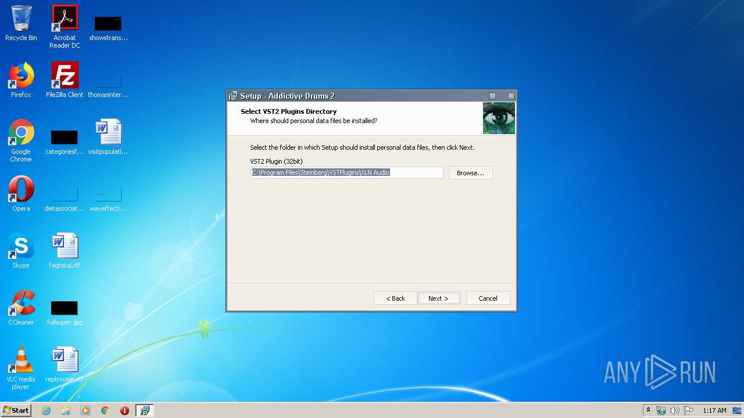Click the Show desktop button

738,410
